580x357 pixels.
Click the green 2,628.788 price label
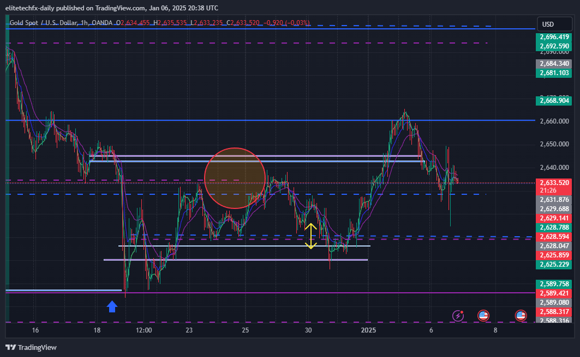click(554, 227)
